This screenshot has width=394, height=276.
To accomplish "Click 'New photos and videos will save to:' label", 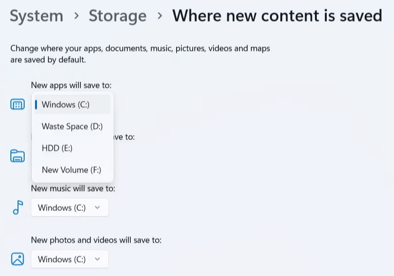I will [x=96, y=240].
